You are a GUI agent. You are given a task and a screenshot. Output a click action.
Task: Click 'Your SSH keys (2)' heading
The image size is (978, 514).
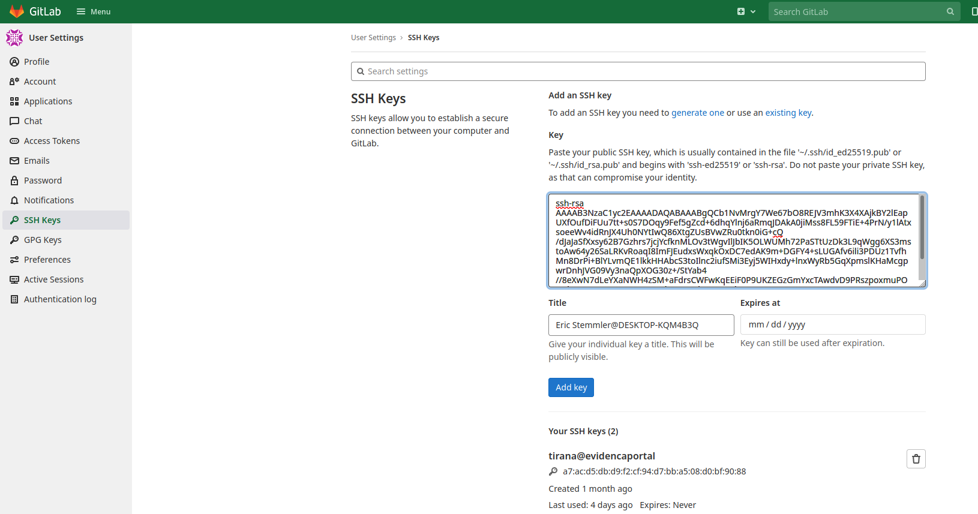click(x=583, y=431)
